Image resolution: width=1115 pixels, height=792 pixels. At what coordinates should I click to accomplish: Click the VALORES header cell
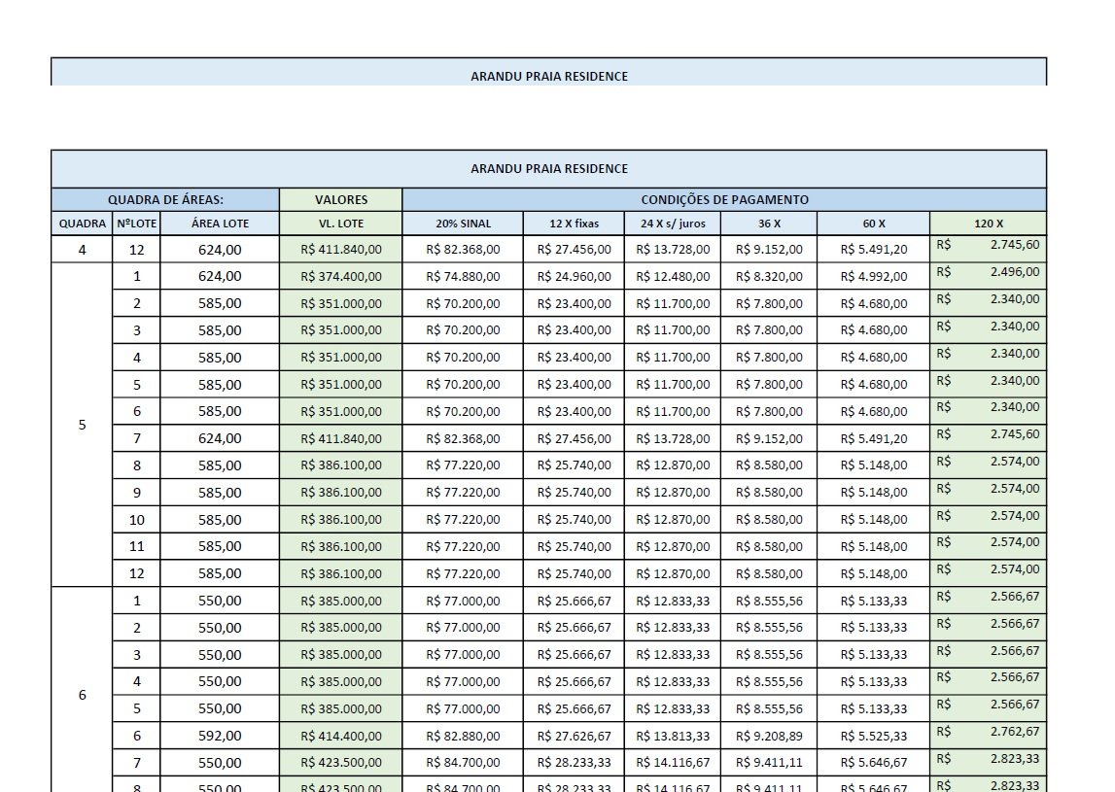click(x=340, y=200)
